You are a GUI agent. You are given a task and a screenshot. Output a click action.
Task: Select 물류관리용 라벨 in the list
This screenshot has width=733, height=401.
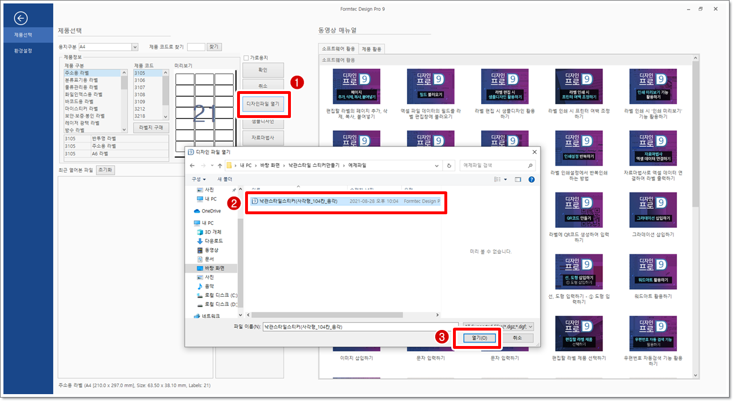click(92, 87)
